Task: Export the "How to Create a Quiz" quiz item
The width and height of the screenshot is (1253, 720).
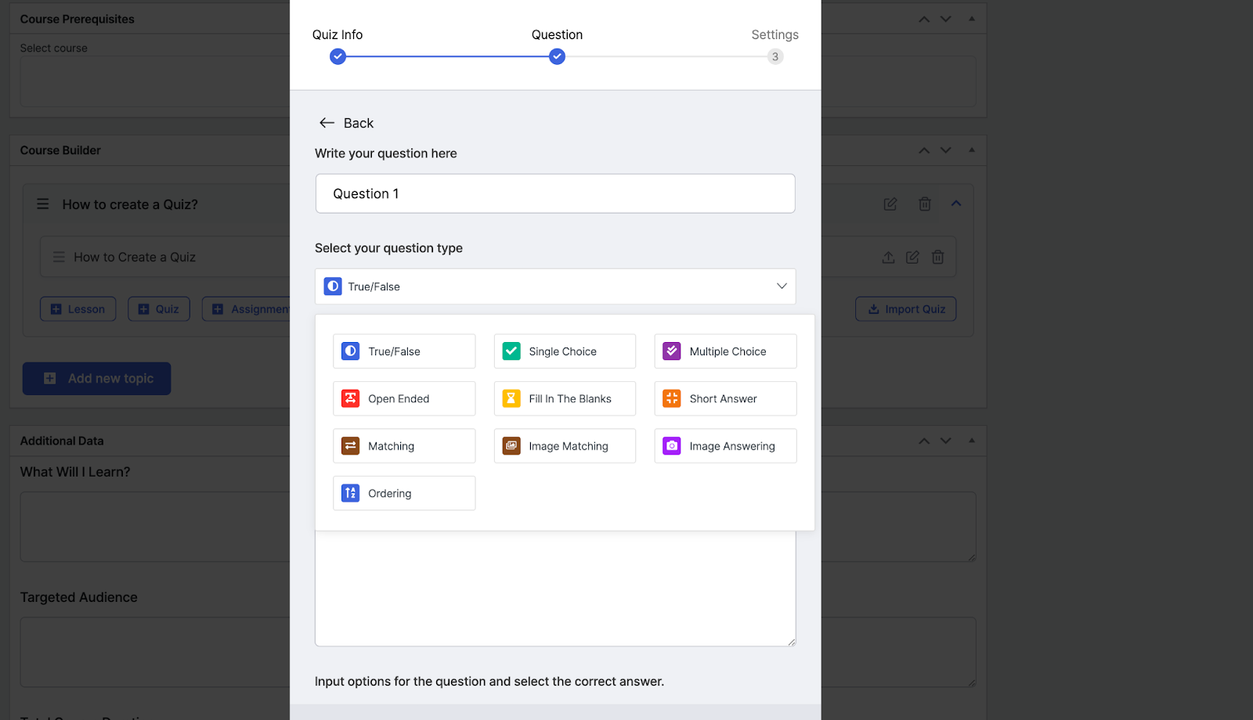Action: pyautogui.click(x=888, y=257)
